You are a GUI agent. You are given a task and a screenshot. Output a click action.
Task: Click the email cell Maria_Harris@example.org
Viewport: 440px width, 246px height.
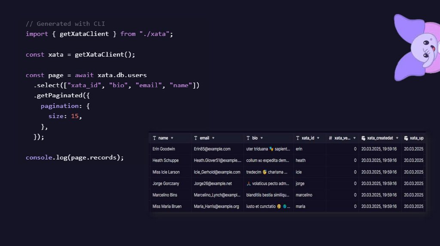coord(217,207)
